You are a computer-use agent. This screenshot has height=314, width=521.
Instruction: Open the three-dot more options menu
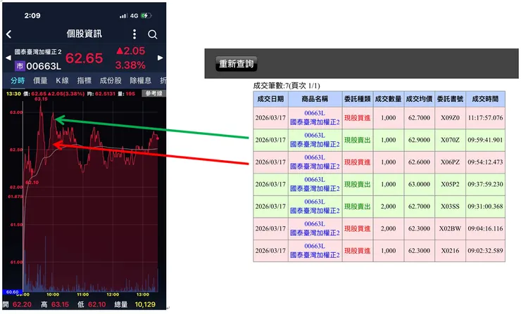(x=134, y=34)
